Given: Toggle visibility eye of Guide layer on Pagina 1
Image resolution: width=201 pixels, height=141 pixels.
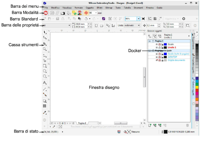Looking at the screenshot, I should [157, 44].
